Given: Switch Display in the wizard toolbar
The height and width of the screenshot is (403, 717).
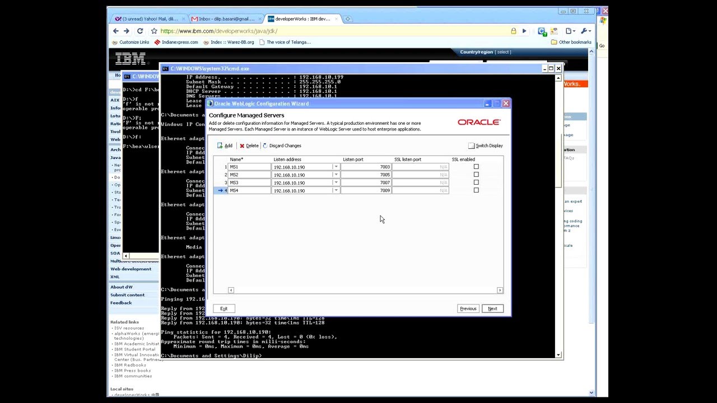Looking at the screenshot, I should 486,146.
